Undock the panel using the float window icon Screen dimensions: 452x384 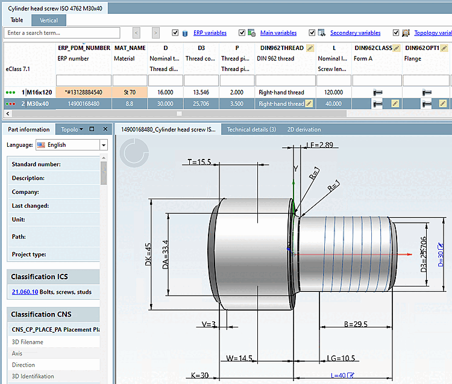tap(92, 129)
